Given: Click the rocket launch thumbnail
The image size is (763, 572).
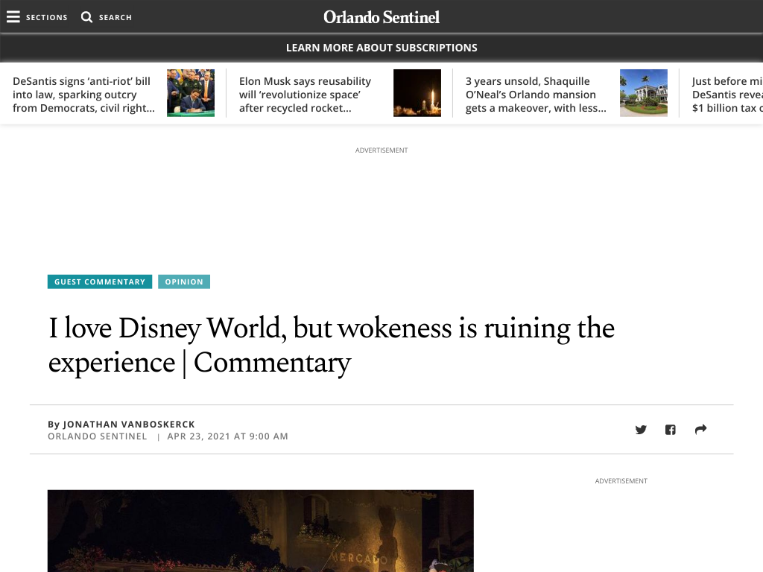Looking at the screenshot, I should point(417,93).
